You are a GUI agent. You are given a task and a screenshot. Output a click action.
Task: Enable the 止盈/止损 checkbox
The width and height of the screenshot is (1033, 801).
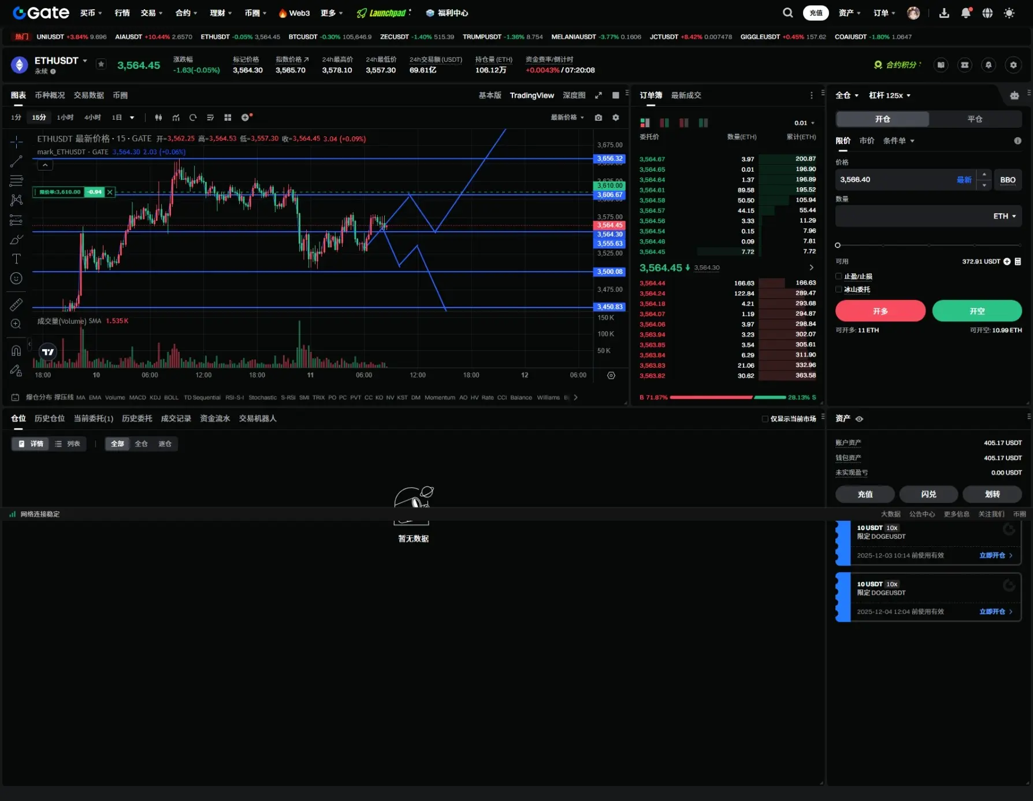[839, 276]
